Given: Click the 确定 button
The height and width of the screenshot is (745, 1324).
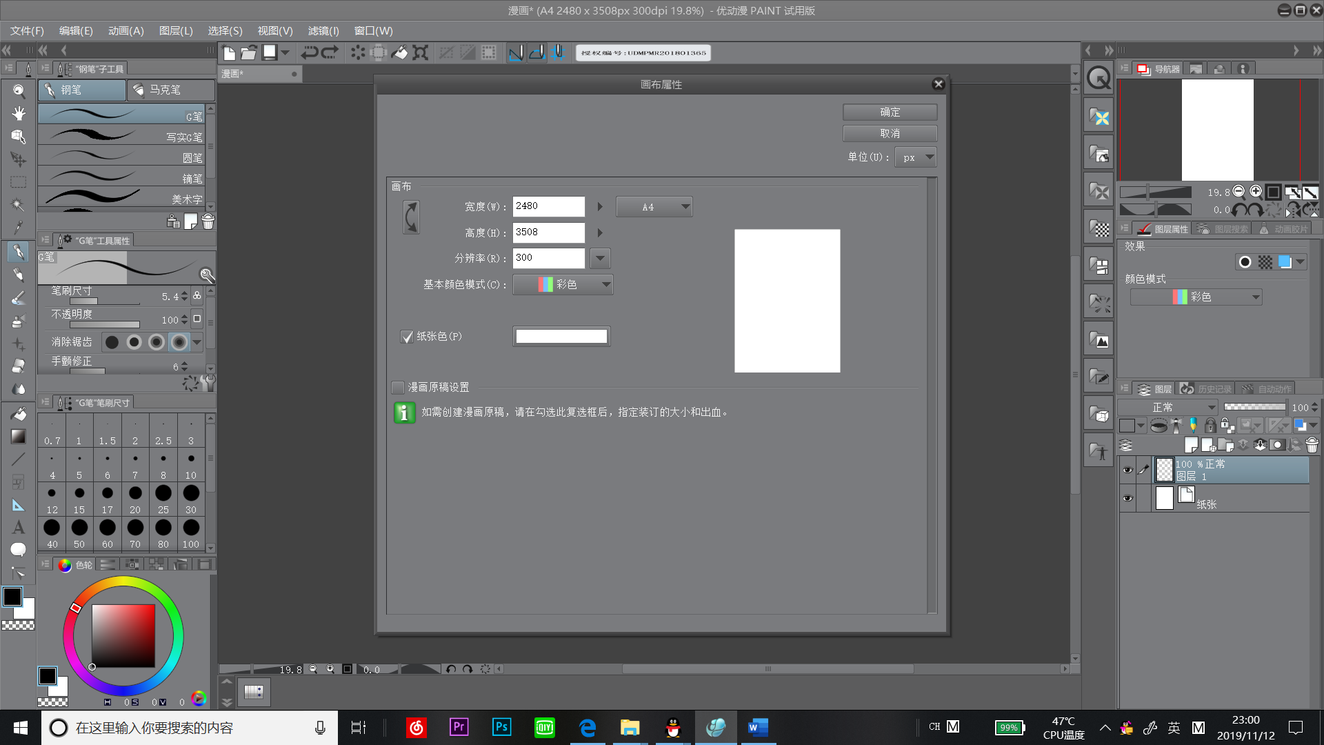Looking at the screenshot, I should click(x=890, y=112).
